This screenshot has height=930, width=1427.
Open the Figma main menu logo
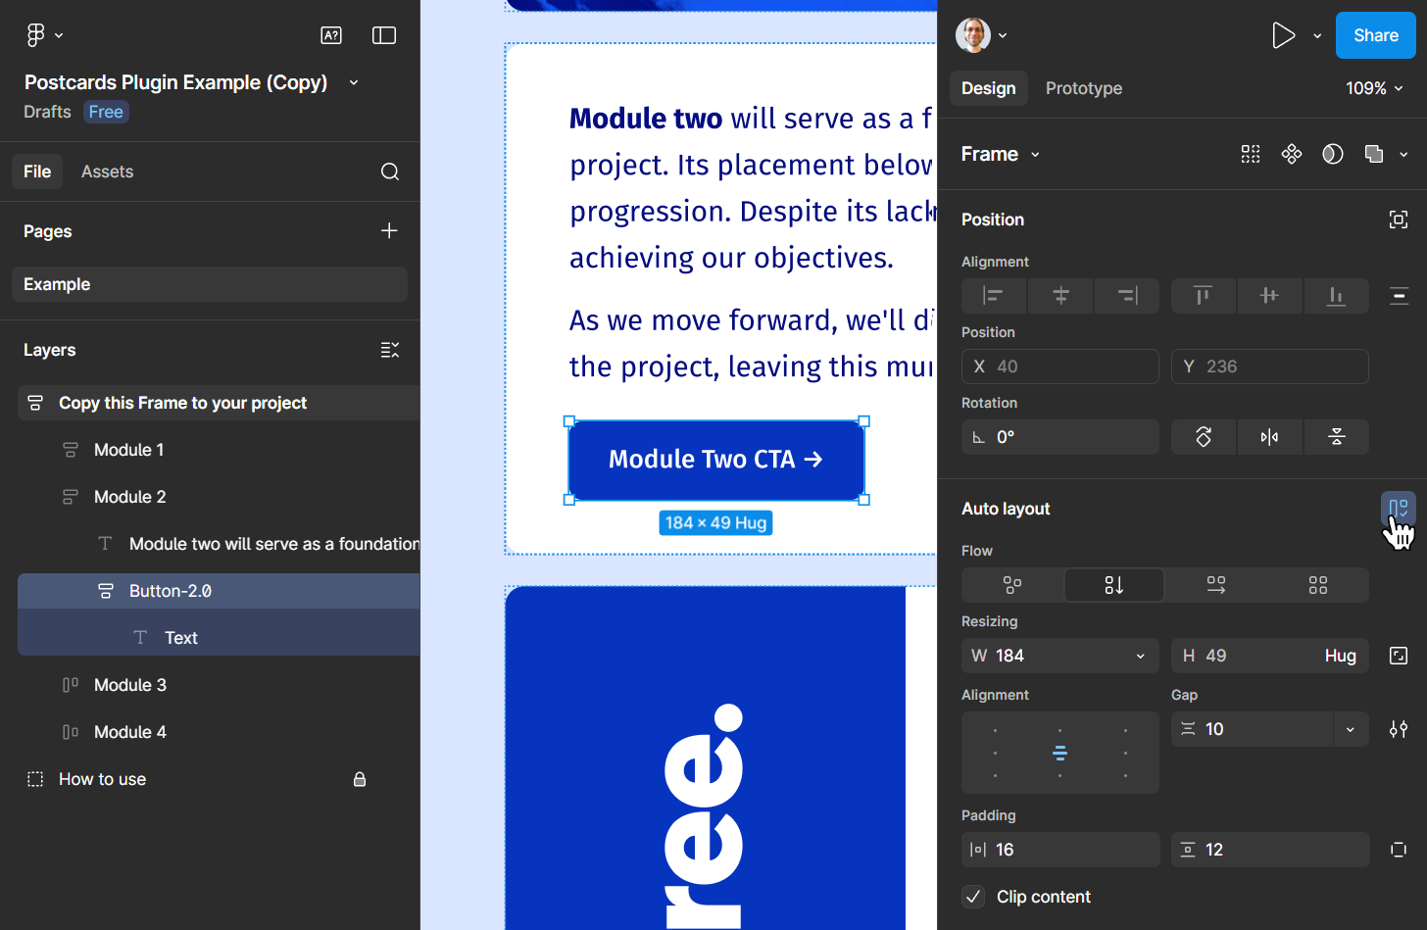click(x=35, y=35)
